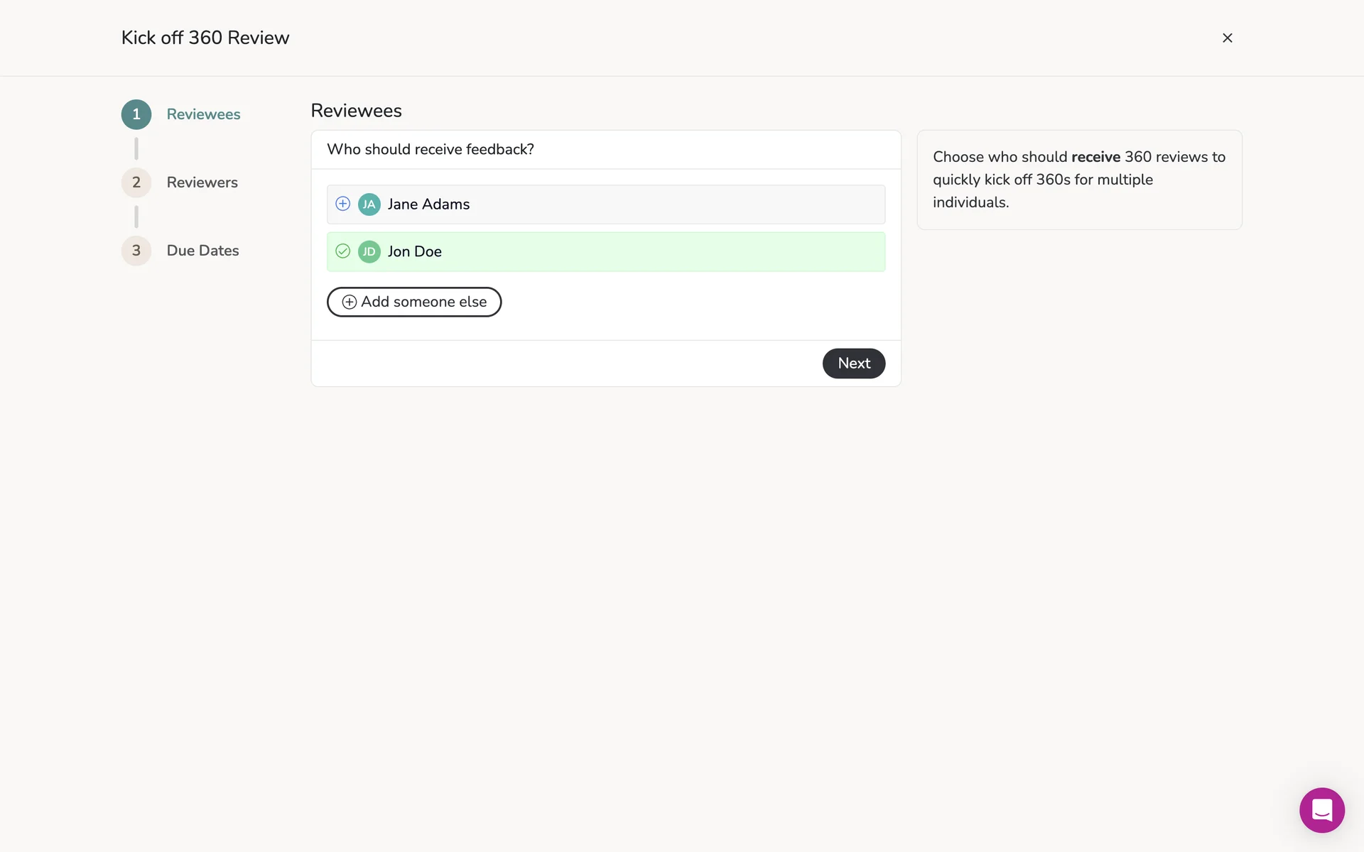The image size is (1364, 852).
Task: Click the Who should receive feedback header
Action: (430, 149)
